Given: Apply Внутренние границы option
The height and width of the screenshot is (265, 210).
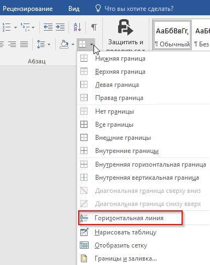Looking at the screenshot, I should [144, 151].
